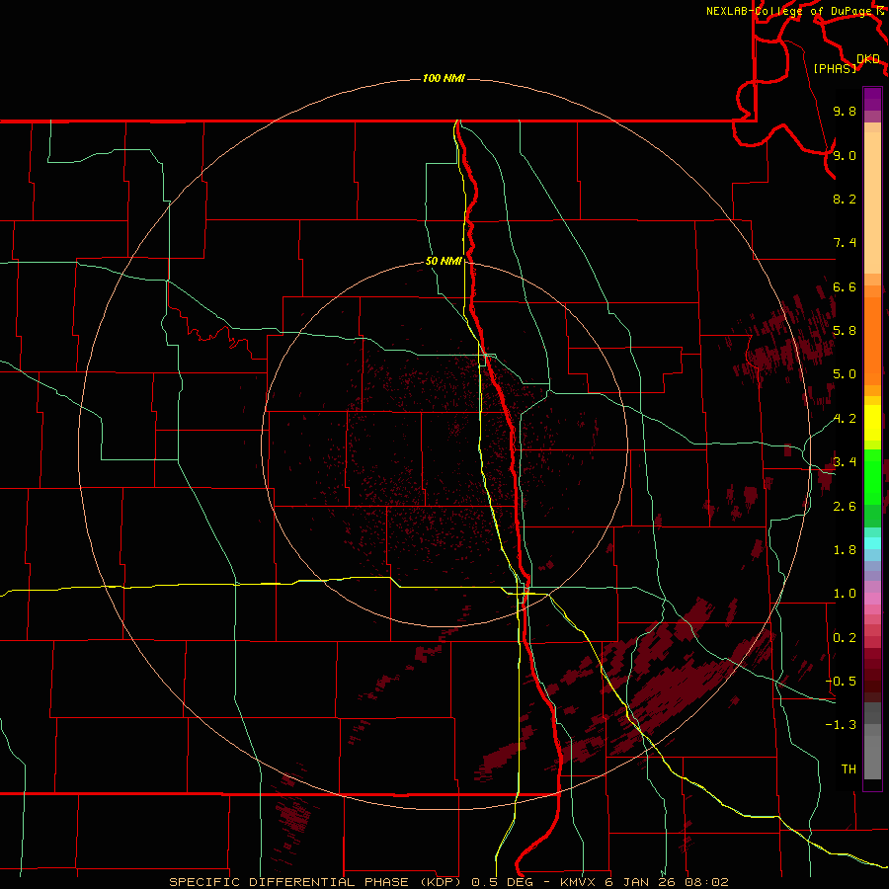Click the 0.5 DEG elevation text in the caption
The height and width of the screenshot is (889, 889).
coord(503,882)
